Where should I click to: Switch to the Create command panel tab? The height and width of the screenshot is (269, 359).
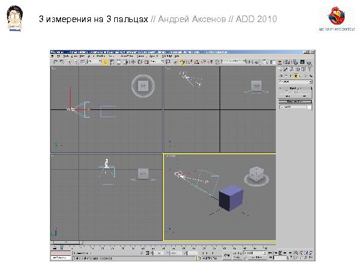point(280,69)
